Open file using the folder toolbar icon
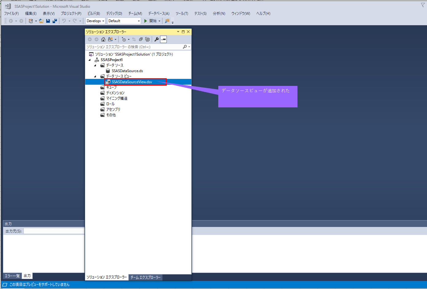 [41, 21]
